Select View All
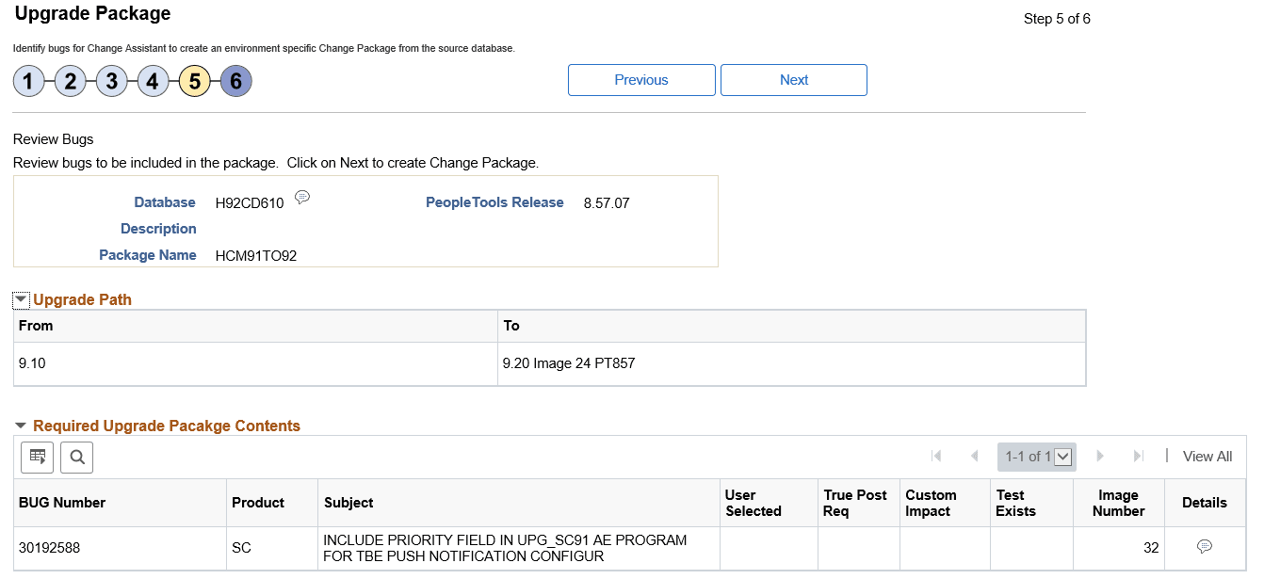This screenshot has height=579, width=1264. (1207, 457)
